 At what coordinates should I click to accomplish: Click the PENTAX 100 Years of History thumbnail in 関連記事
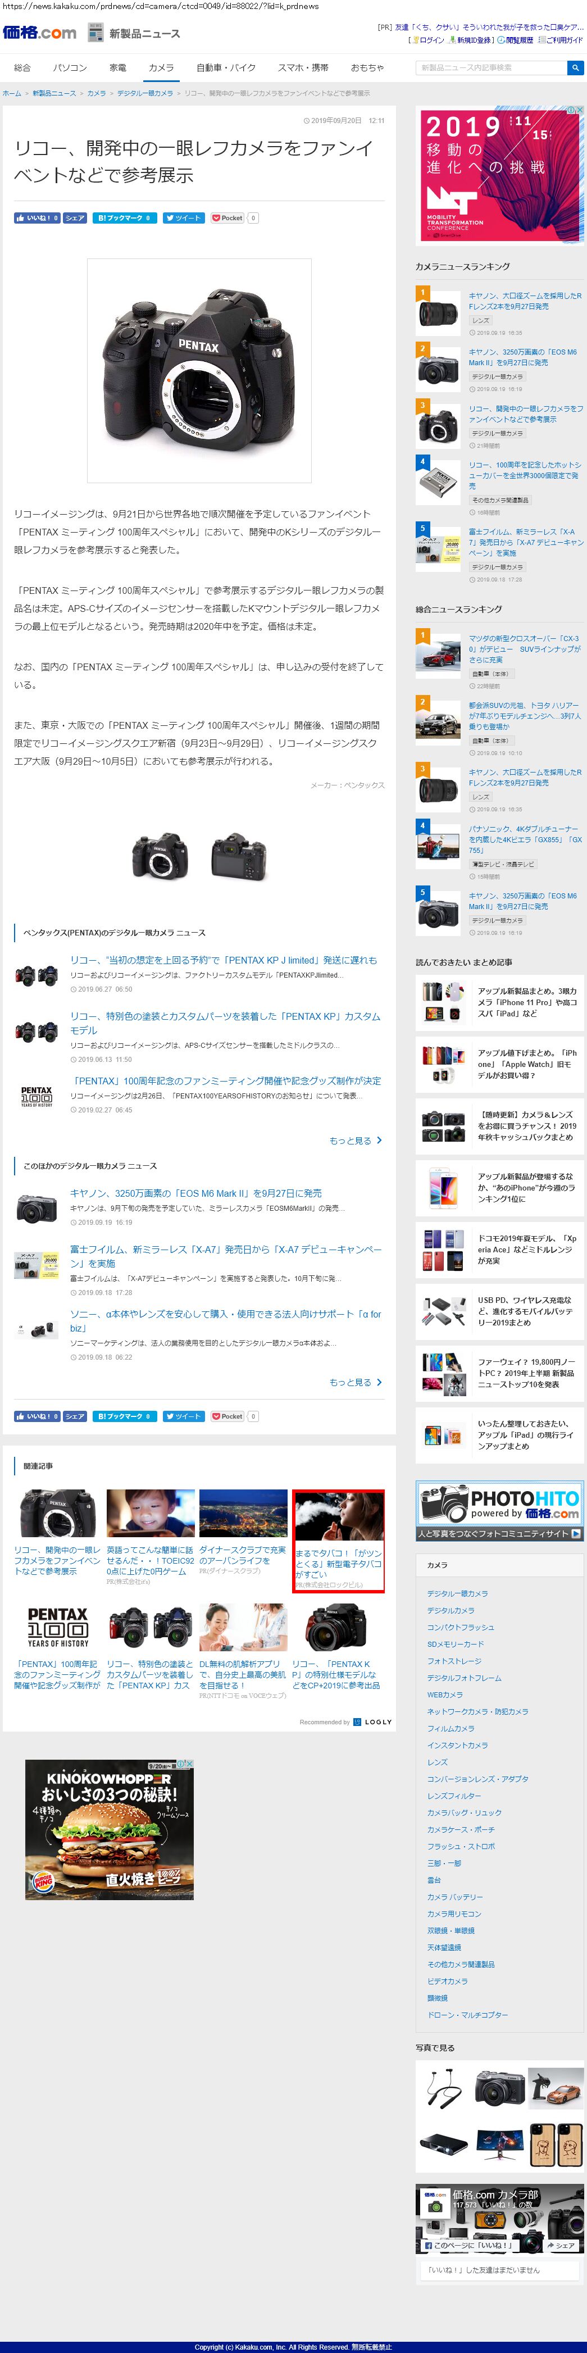[57, 1629]
